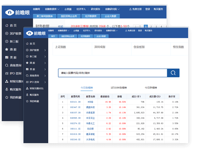The image size is (197, 152).
Task: Open 我的收藏 star outline icon
Action: [27, 101]
